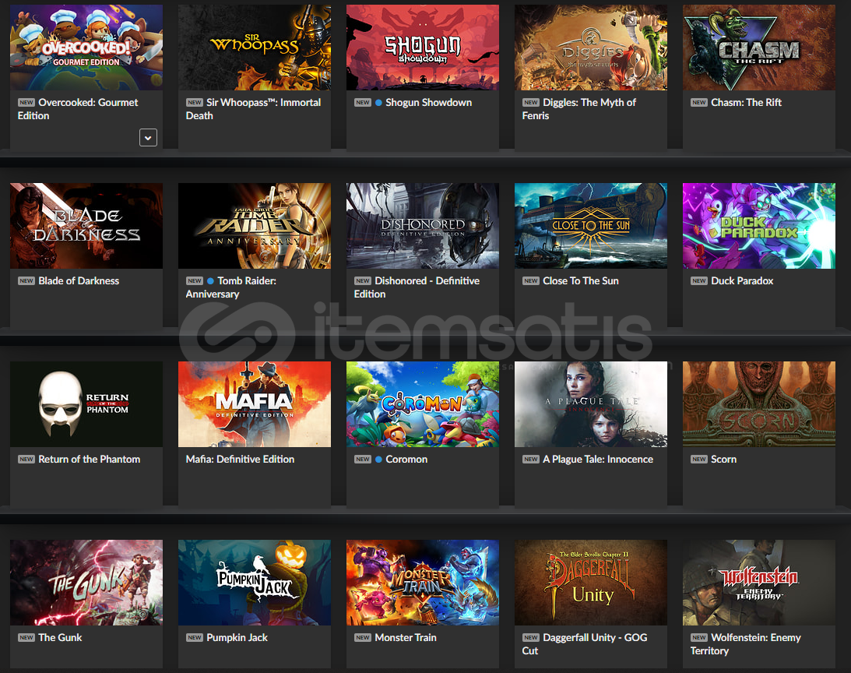
Task: Click the NEW badge beside Diggles: The Myth of Fenris
Action: pos(531,103)
